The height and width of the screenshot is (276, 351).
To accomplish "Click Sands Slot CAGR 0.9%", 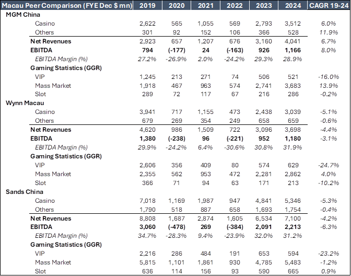I will pos(329,271).
